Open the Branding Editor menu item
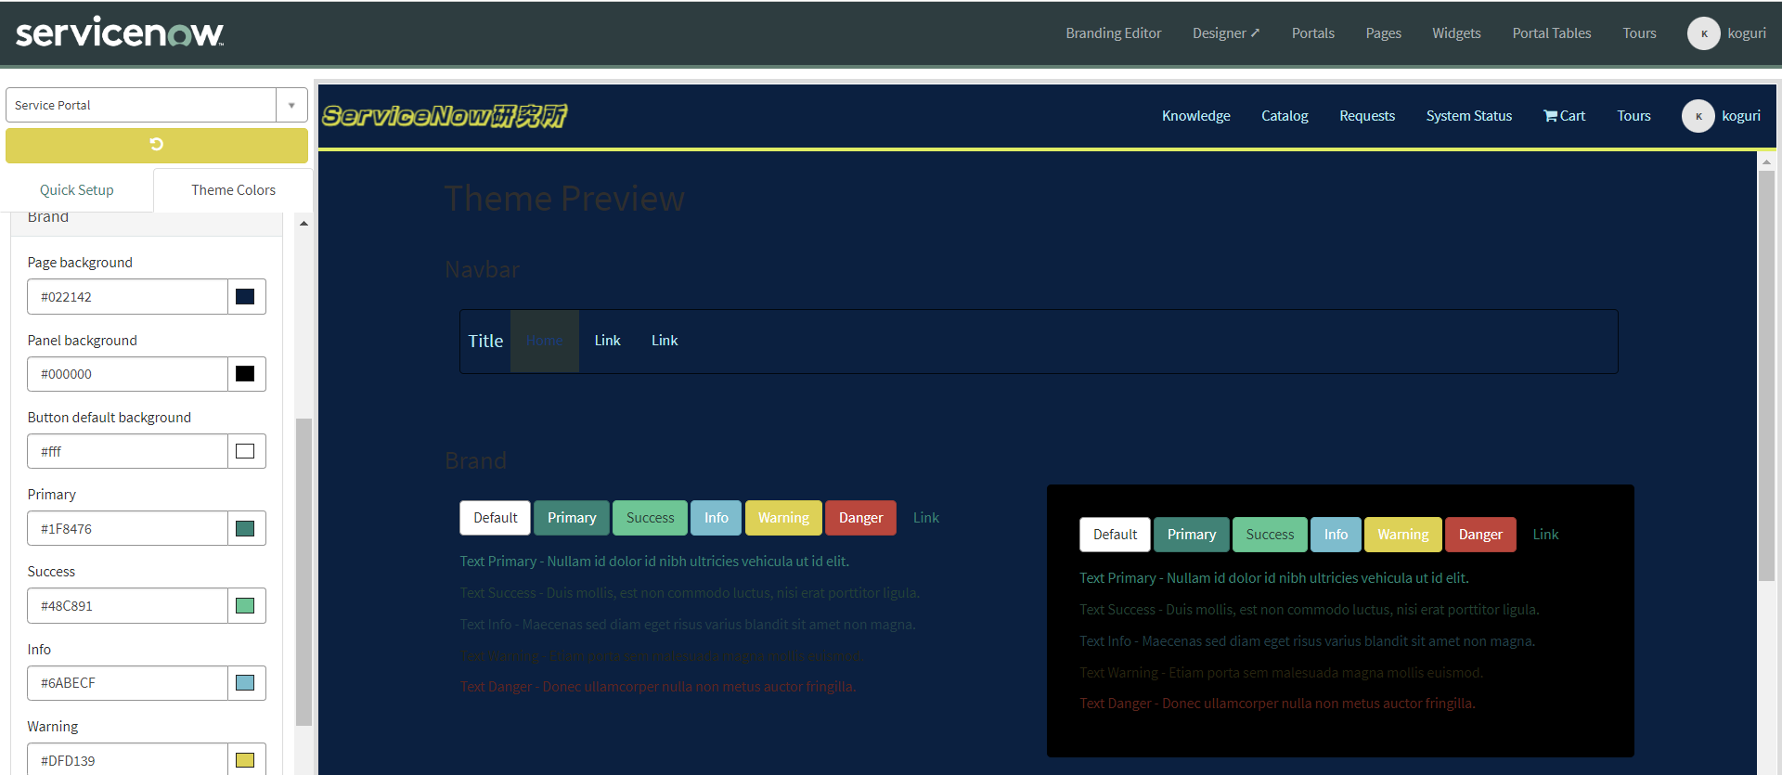1782x775 pixels. [x=1113, y=33]
